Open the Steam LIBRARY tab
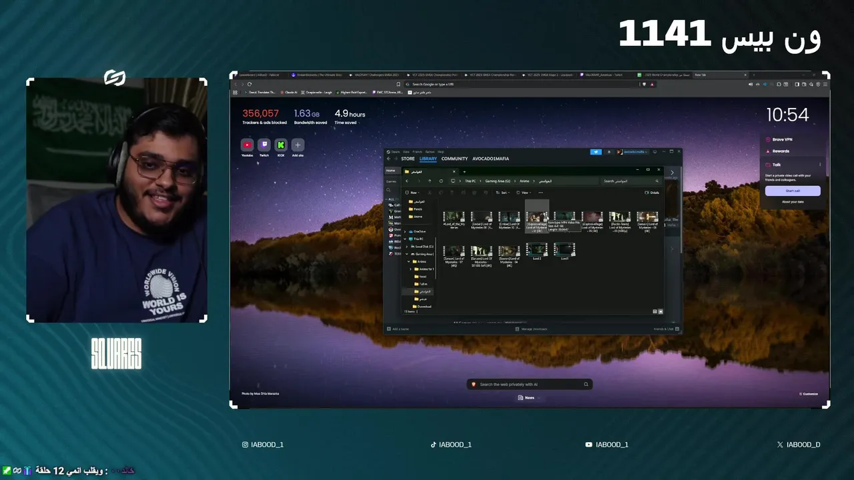The width and height of the screenshot is (854, 480). pos(428,159)
